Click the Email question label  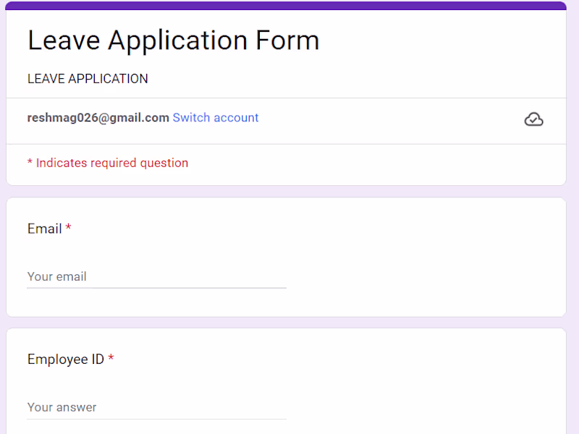[44, 229]
